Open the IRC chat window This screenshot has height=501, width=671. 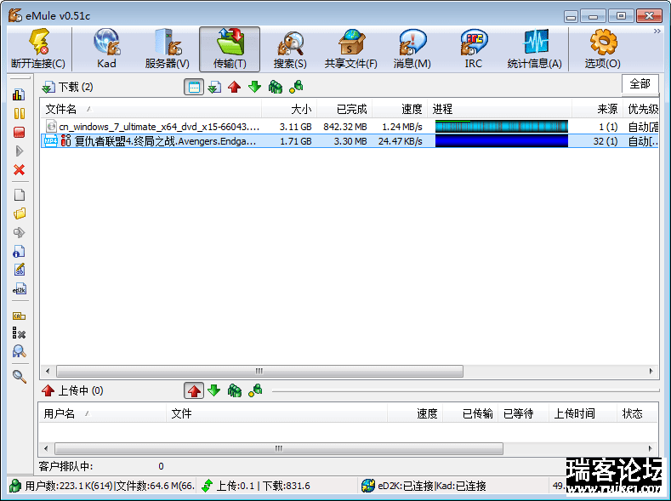474,48
